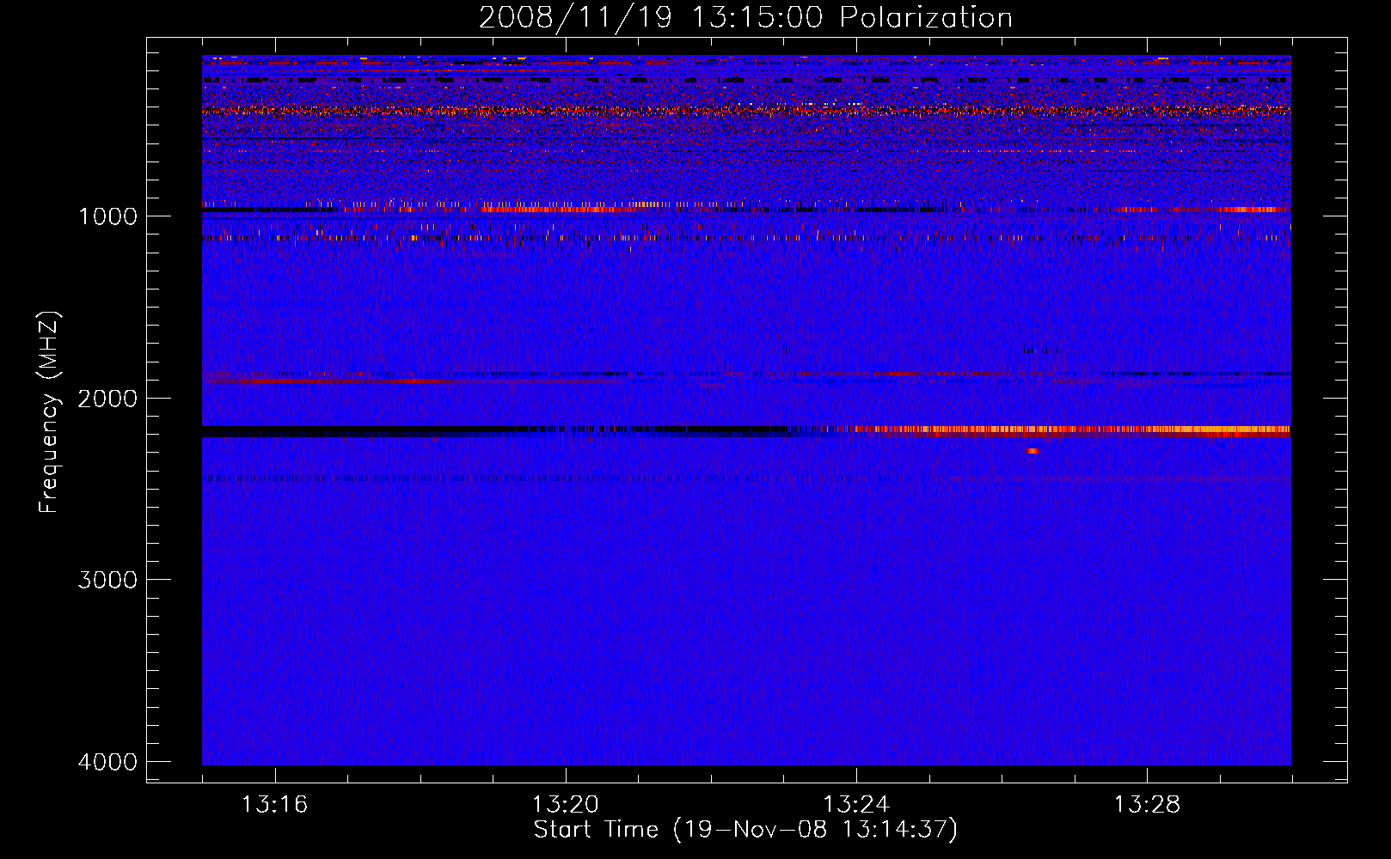Screen dimensions: 1391x859
Task: Select the 2000 frequency tick label
Action: pos(107,399)
